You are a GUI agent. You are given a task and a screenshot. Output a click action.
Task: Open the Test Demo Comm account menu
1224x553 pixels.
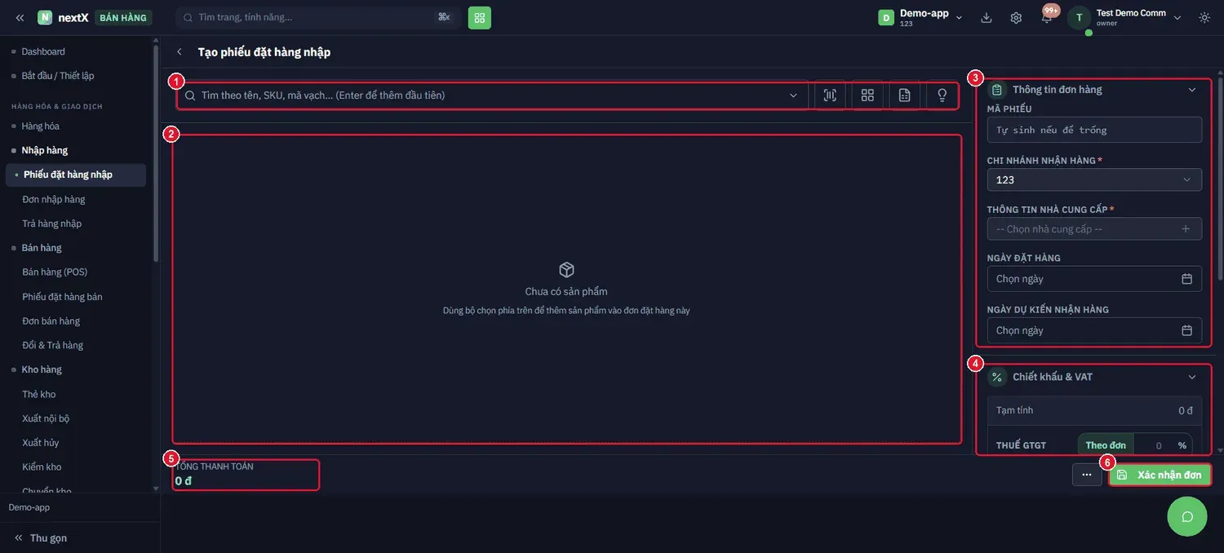(x=1139, y=17)
